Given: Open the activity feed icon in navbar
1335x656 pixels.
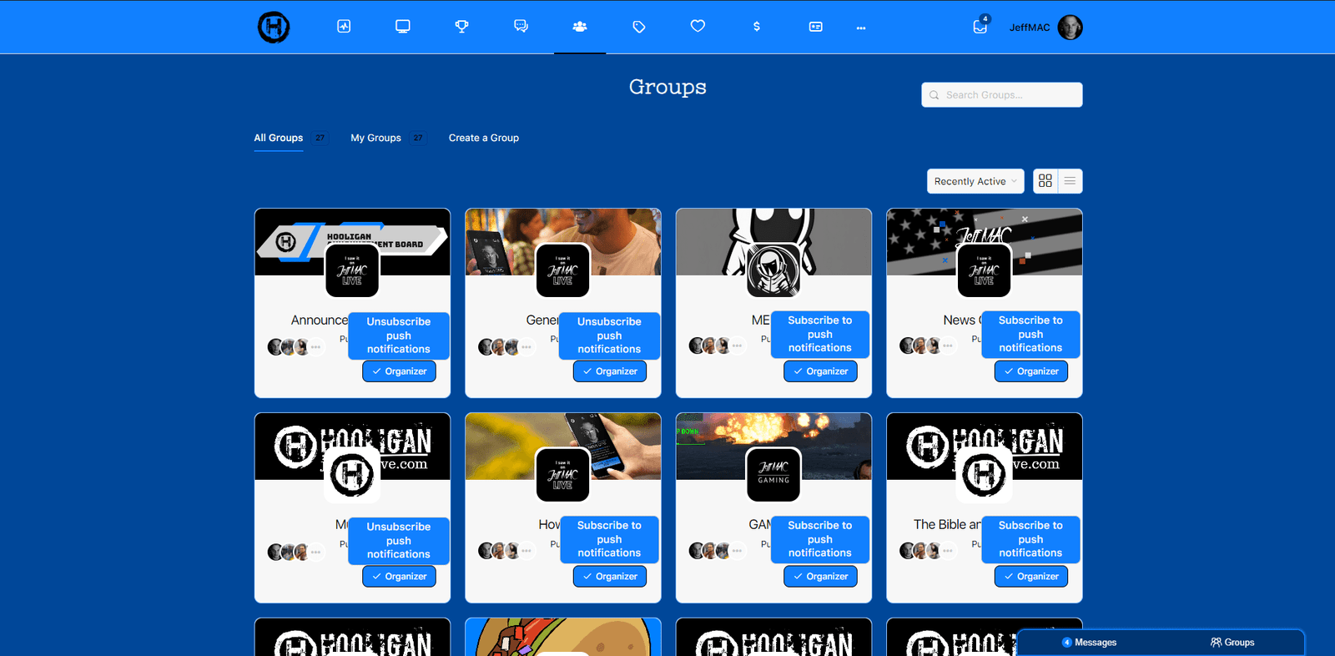Looking at the screenshot, I should 344,27.
